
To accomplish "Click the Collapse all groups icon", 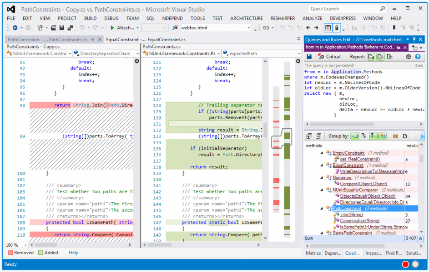I will [x=318, y=136].
